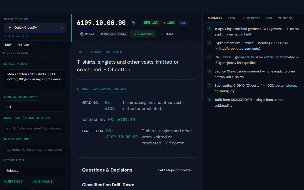This screenshot has height=190, width=304.
Task: Click the product Description text area
Action: coord(35,79)
